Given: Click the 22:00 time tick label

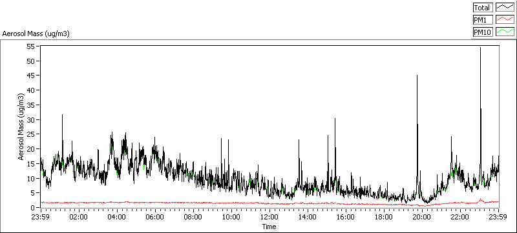Looking at the screenshot, I should (460, 217).
